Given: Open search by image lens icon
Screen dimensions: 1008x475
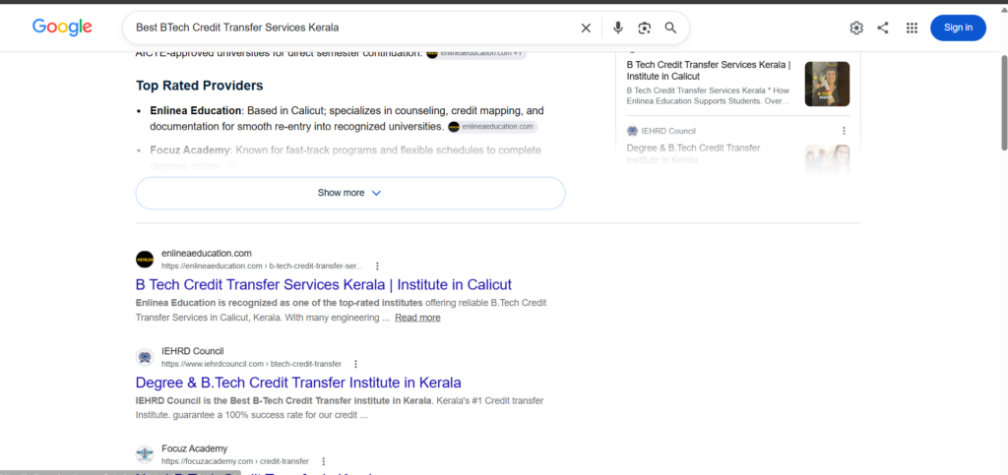Looking at the screenshot, I should (x=644, y=28).
